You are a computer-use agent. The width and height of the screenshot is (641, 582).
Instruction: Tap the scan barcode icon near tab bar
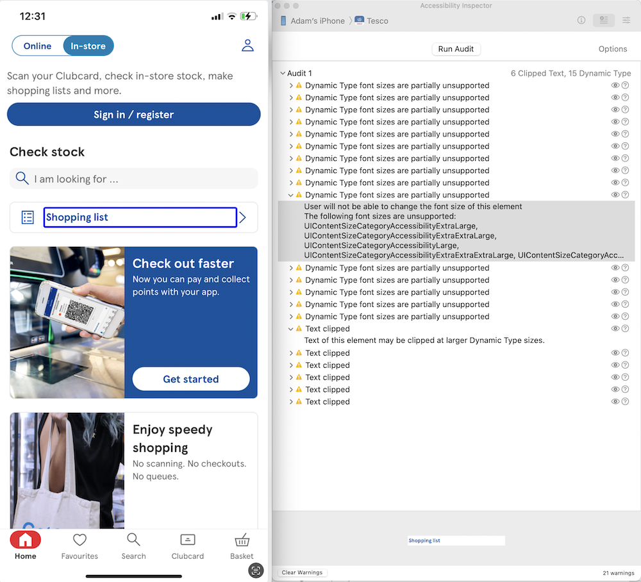click(255, 570)
